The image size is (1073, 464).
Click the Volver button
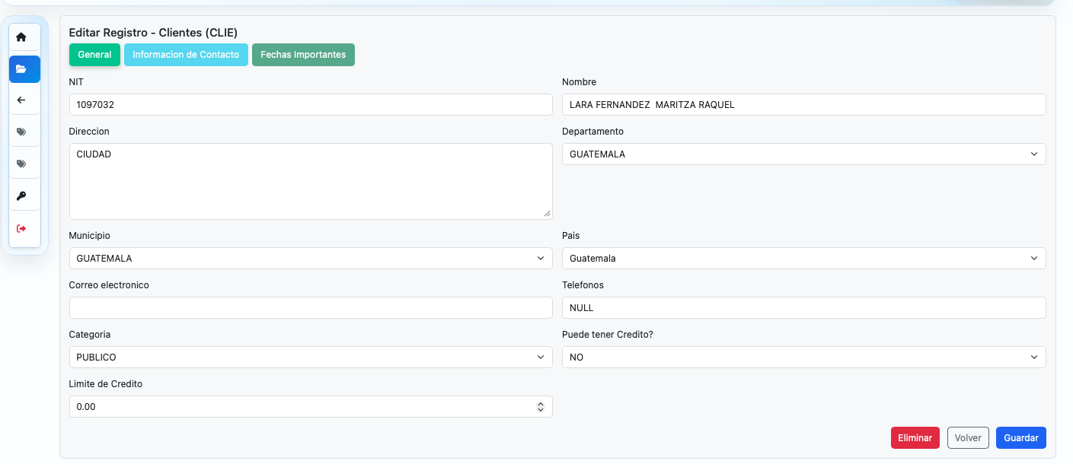click(968, 438)
